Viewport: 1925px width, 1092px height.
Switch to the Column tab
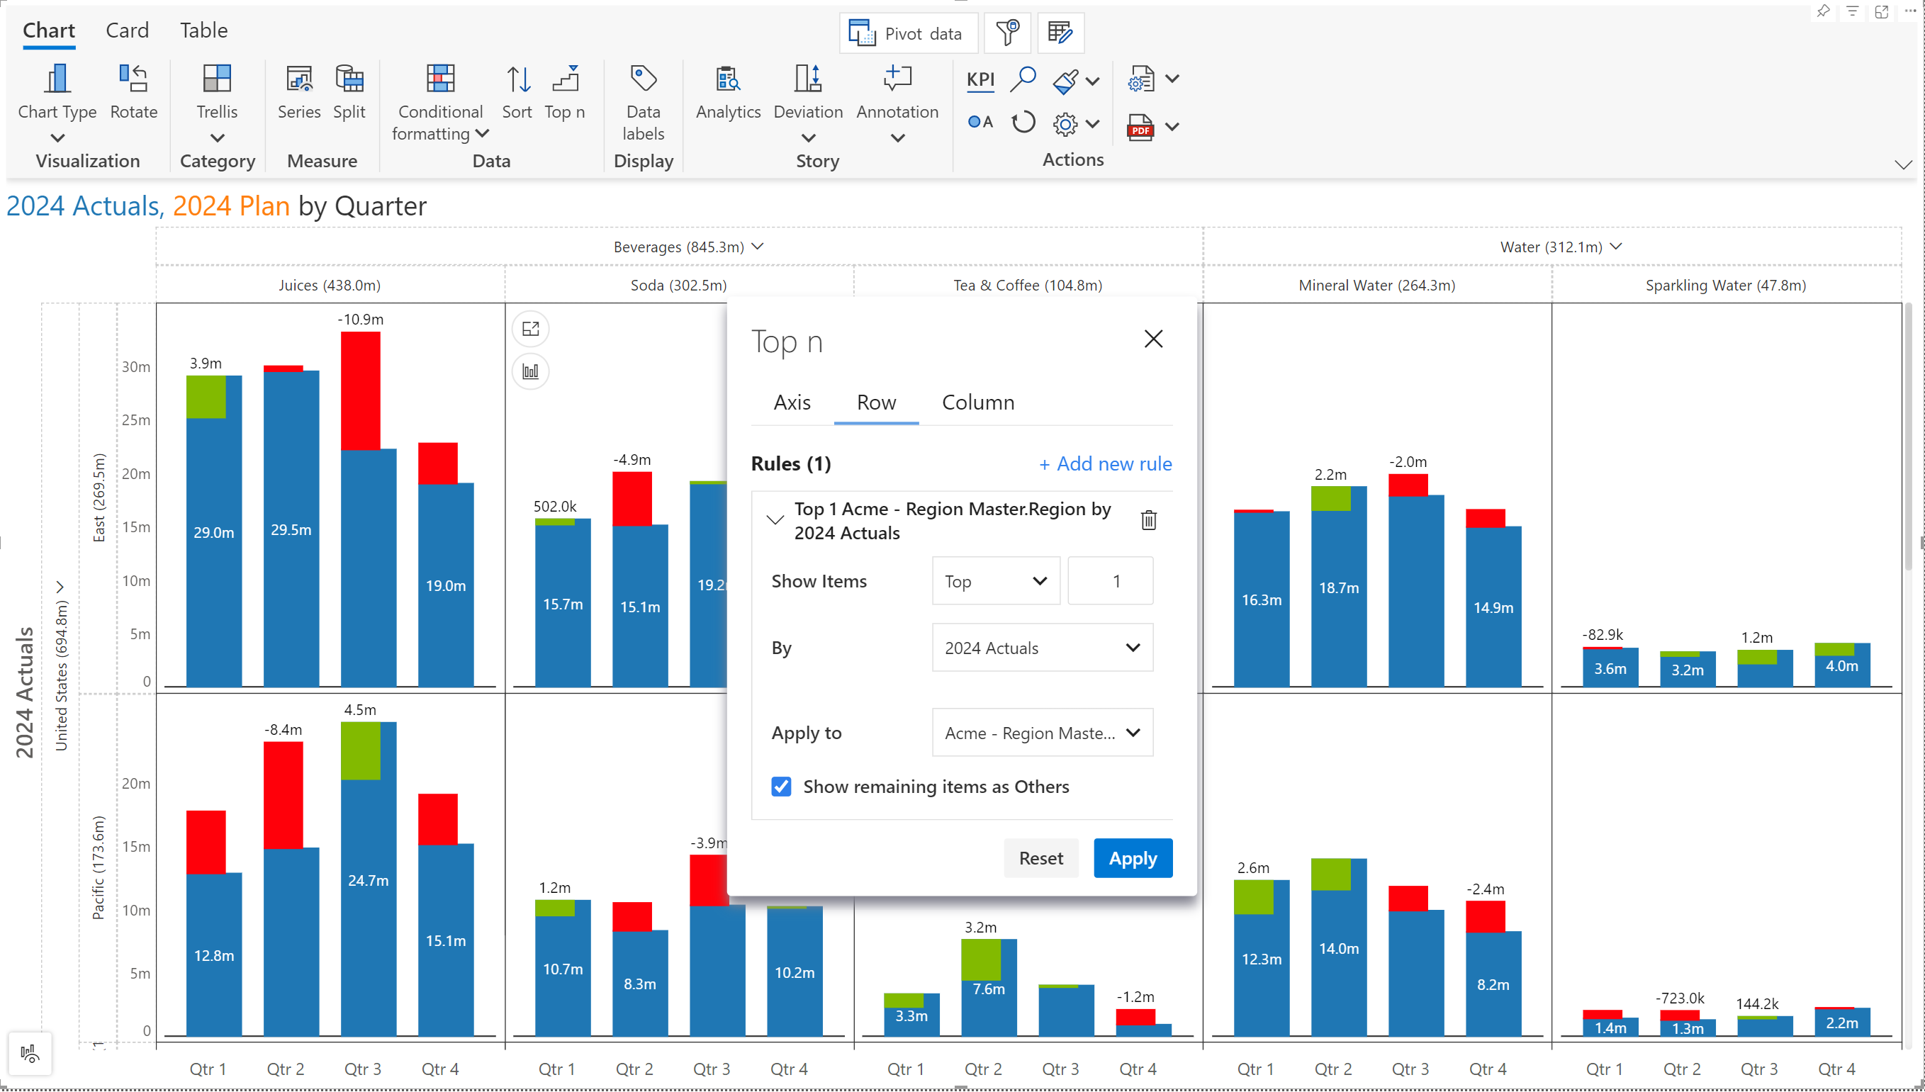(977, 402)
